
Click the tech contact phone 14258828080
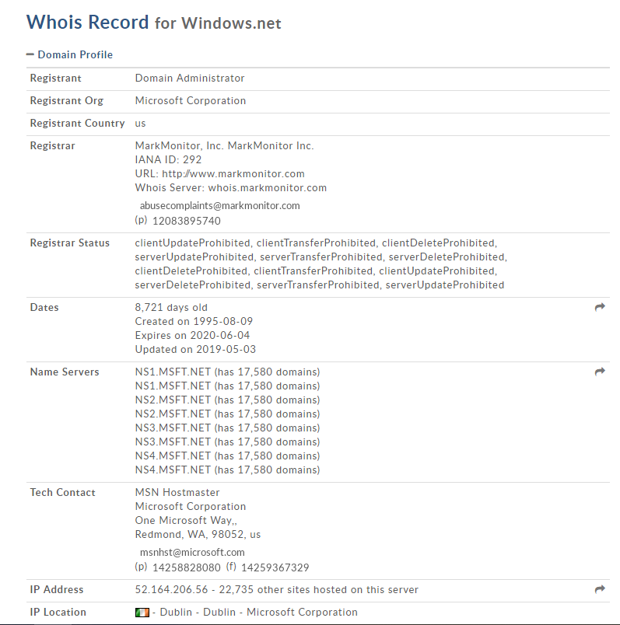tap(187, 567)
